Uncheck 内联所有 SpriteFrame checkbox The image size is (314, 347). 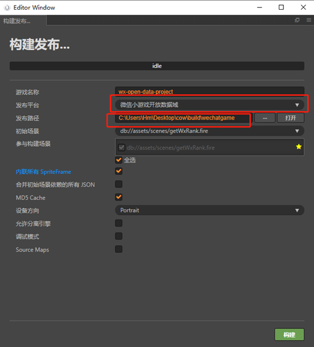click(119, 171)
